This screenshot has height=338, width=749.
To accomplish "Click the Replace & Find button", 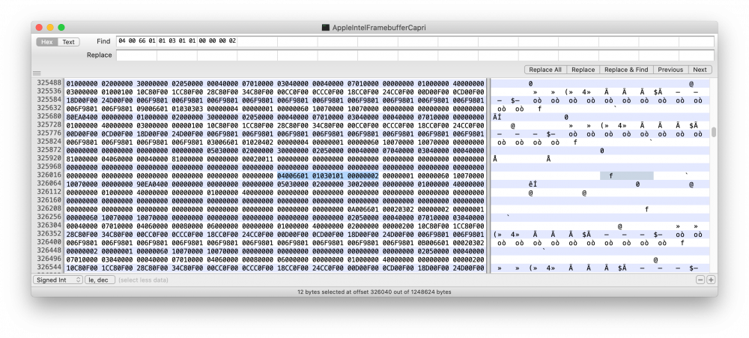I will point(626,70).
